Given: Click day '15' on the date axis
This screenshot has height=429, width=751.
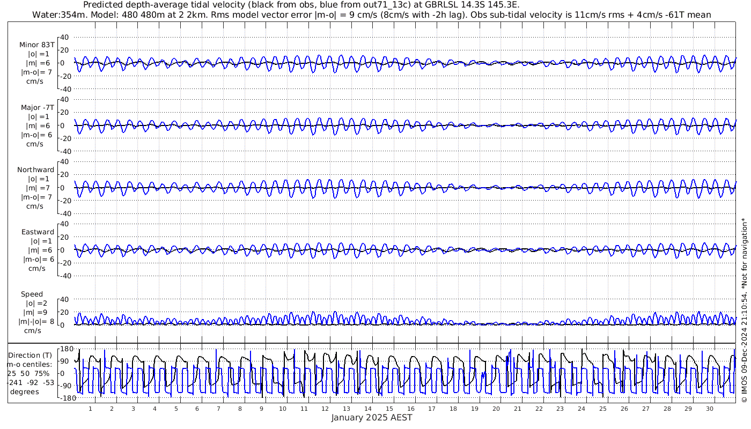Looking at the screenshot, I should tap(389, 409).
